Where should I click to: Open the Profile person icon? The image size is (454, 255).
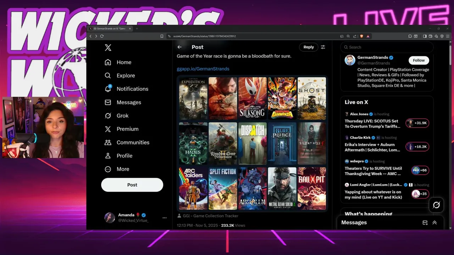[108, 156]
